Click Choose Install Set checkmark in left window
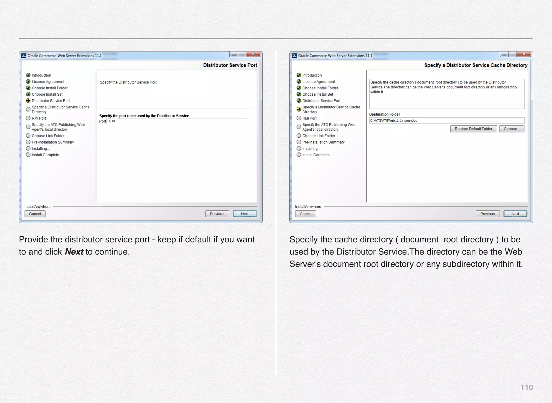552x403 pixels. (28, 94)
